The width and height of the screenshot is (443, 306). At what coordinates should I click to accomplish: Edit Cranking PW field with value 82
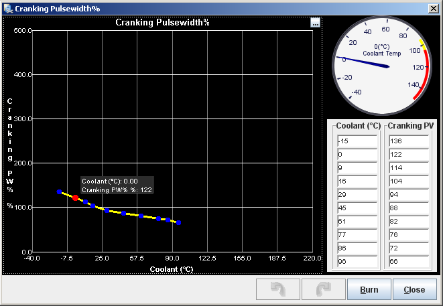pos(409,222)
